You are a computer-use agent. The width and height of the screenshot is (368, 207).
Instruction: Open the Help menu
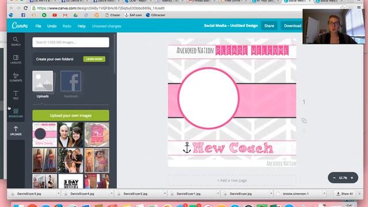[82, 26]
